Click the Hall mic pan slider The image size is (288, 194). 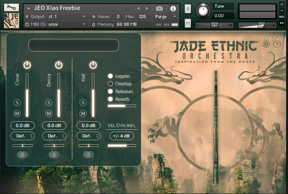[x=89, y=146]
